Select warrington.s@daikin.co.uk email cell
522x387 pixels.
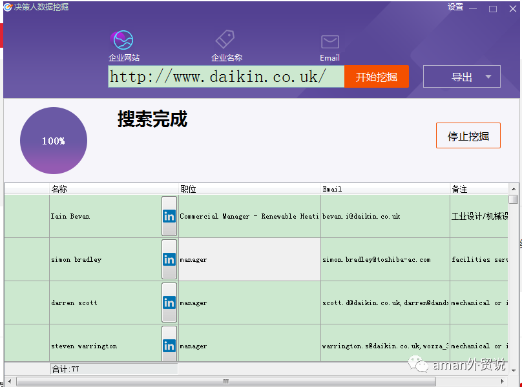coord(385,343)
